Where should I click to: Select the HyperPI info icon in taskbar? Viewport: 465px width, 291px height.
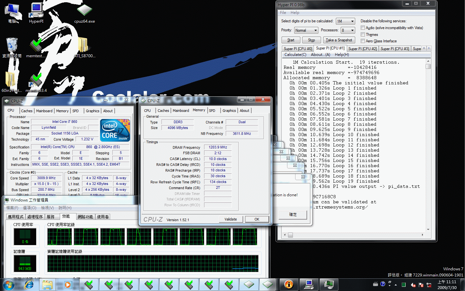(289, 285)
